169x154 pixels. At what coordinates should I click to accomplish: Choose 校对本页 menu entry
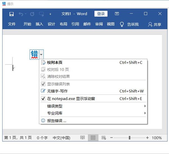pos(93,63)
